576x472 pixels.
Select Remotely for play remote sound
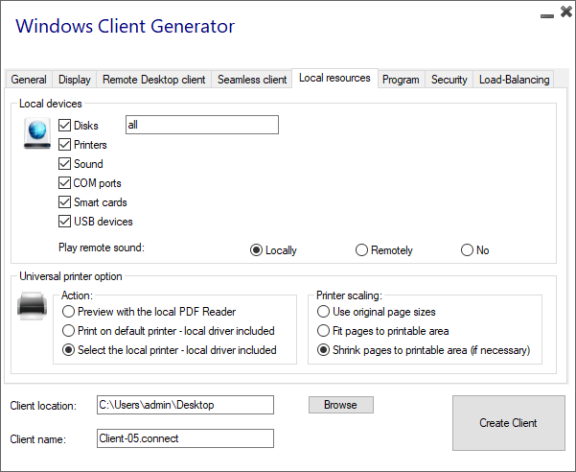(x=361, y=250)
